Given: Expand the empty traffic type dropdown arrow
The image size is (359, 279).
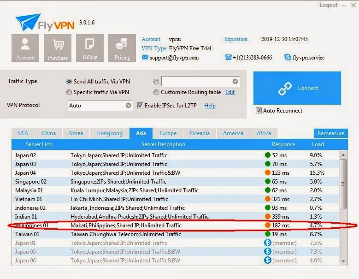Looking at the screenshot, I should [235, 81].
